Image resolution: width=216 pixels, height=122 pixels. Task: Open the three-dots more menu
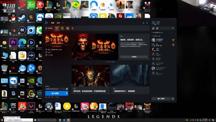(63, 23)
